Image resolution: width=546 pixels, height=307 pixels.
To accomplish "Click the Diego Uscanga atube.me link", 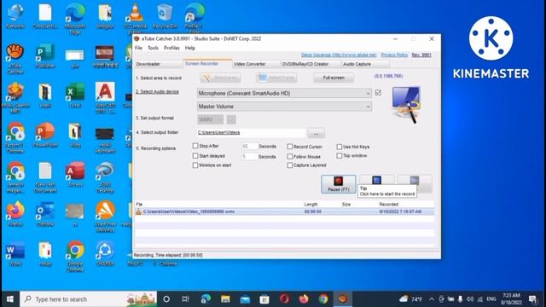I will 339,55.
